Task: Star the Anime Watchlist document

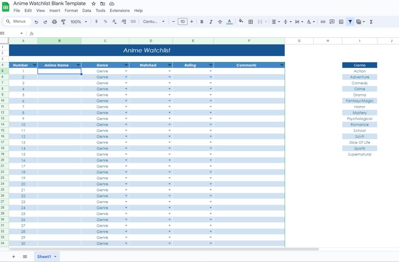Action: (94, 4)
